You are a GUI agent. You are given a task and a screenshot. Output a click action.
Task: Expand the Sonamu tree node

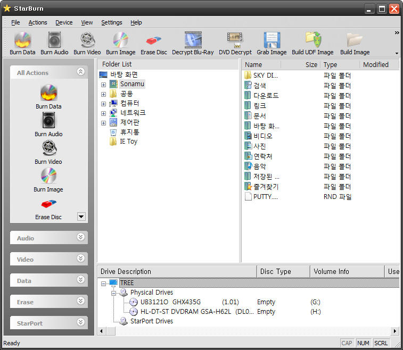pyautogui.click(x=103, y=85)
